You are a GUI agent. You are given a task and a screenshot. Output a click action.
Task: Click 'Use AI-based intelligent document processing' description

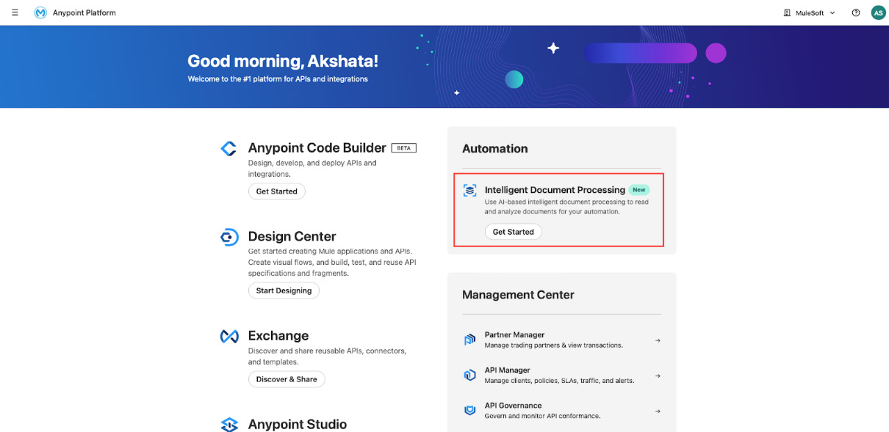coord(566,207)
